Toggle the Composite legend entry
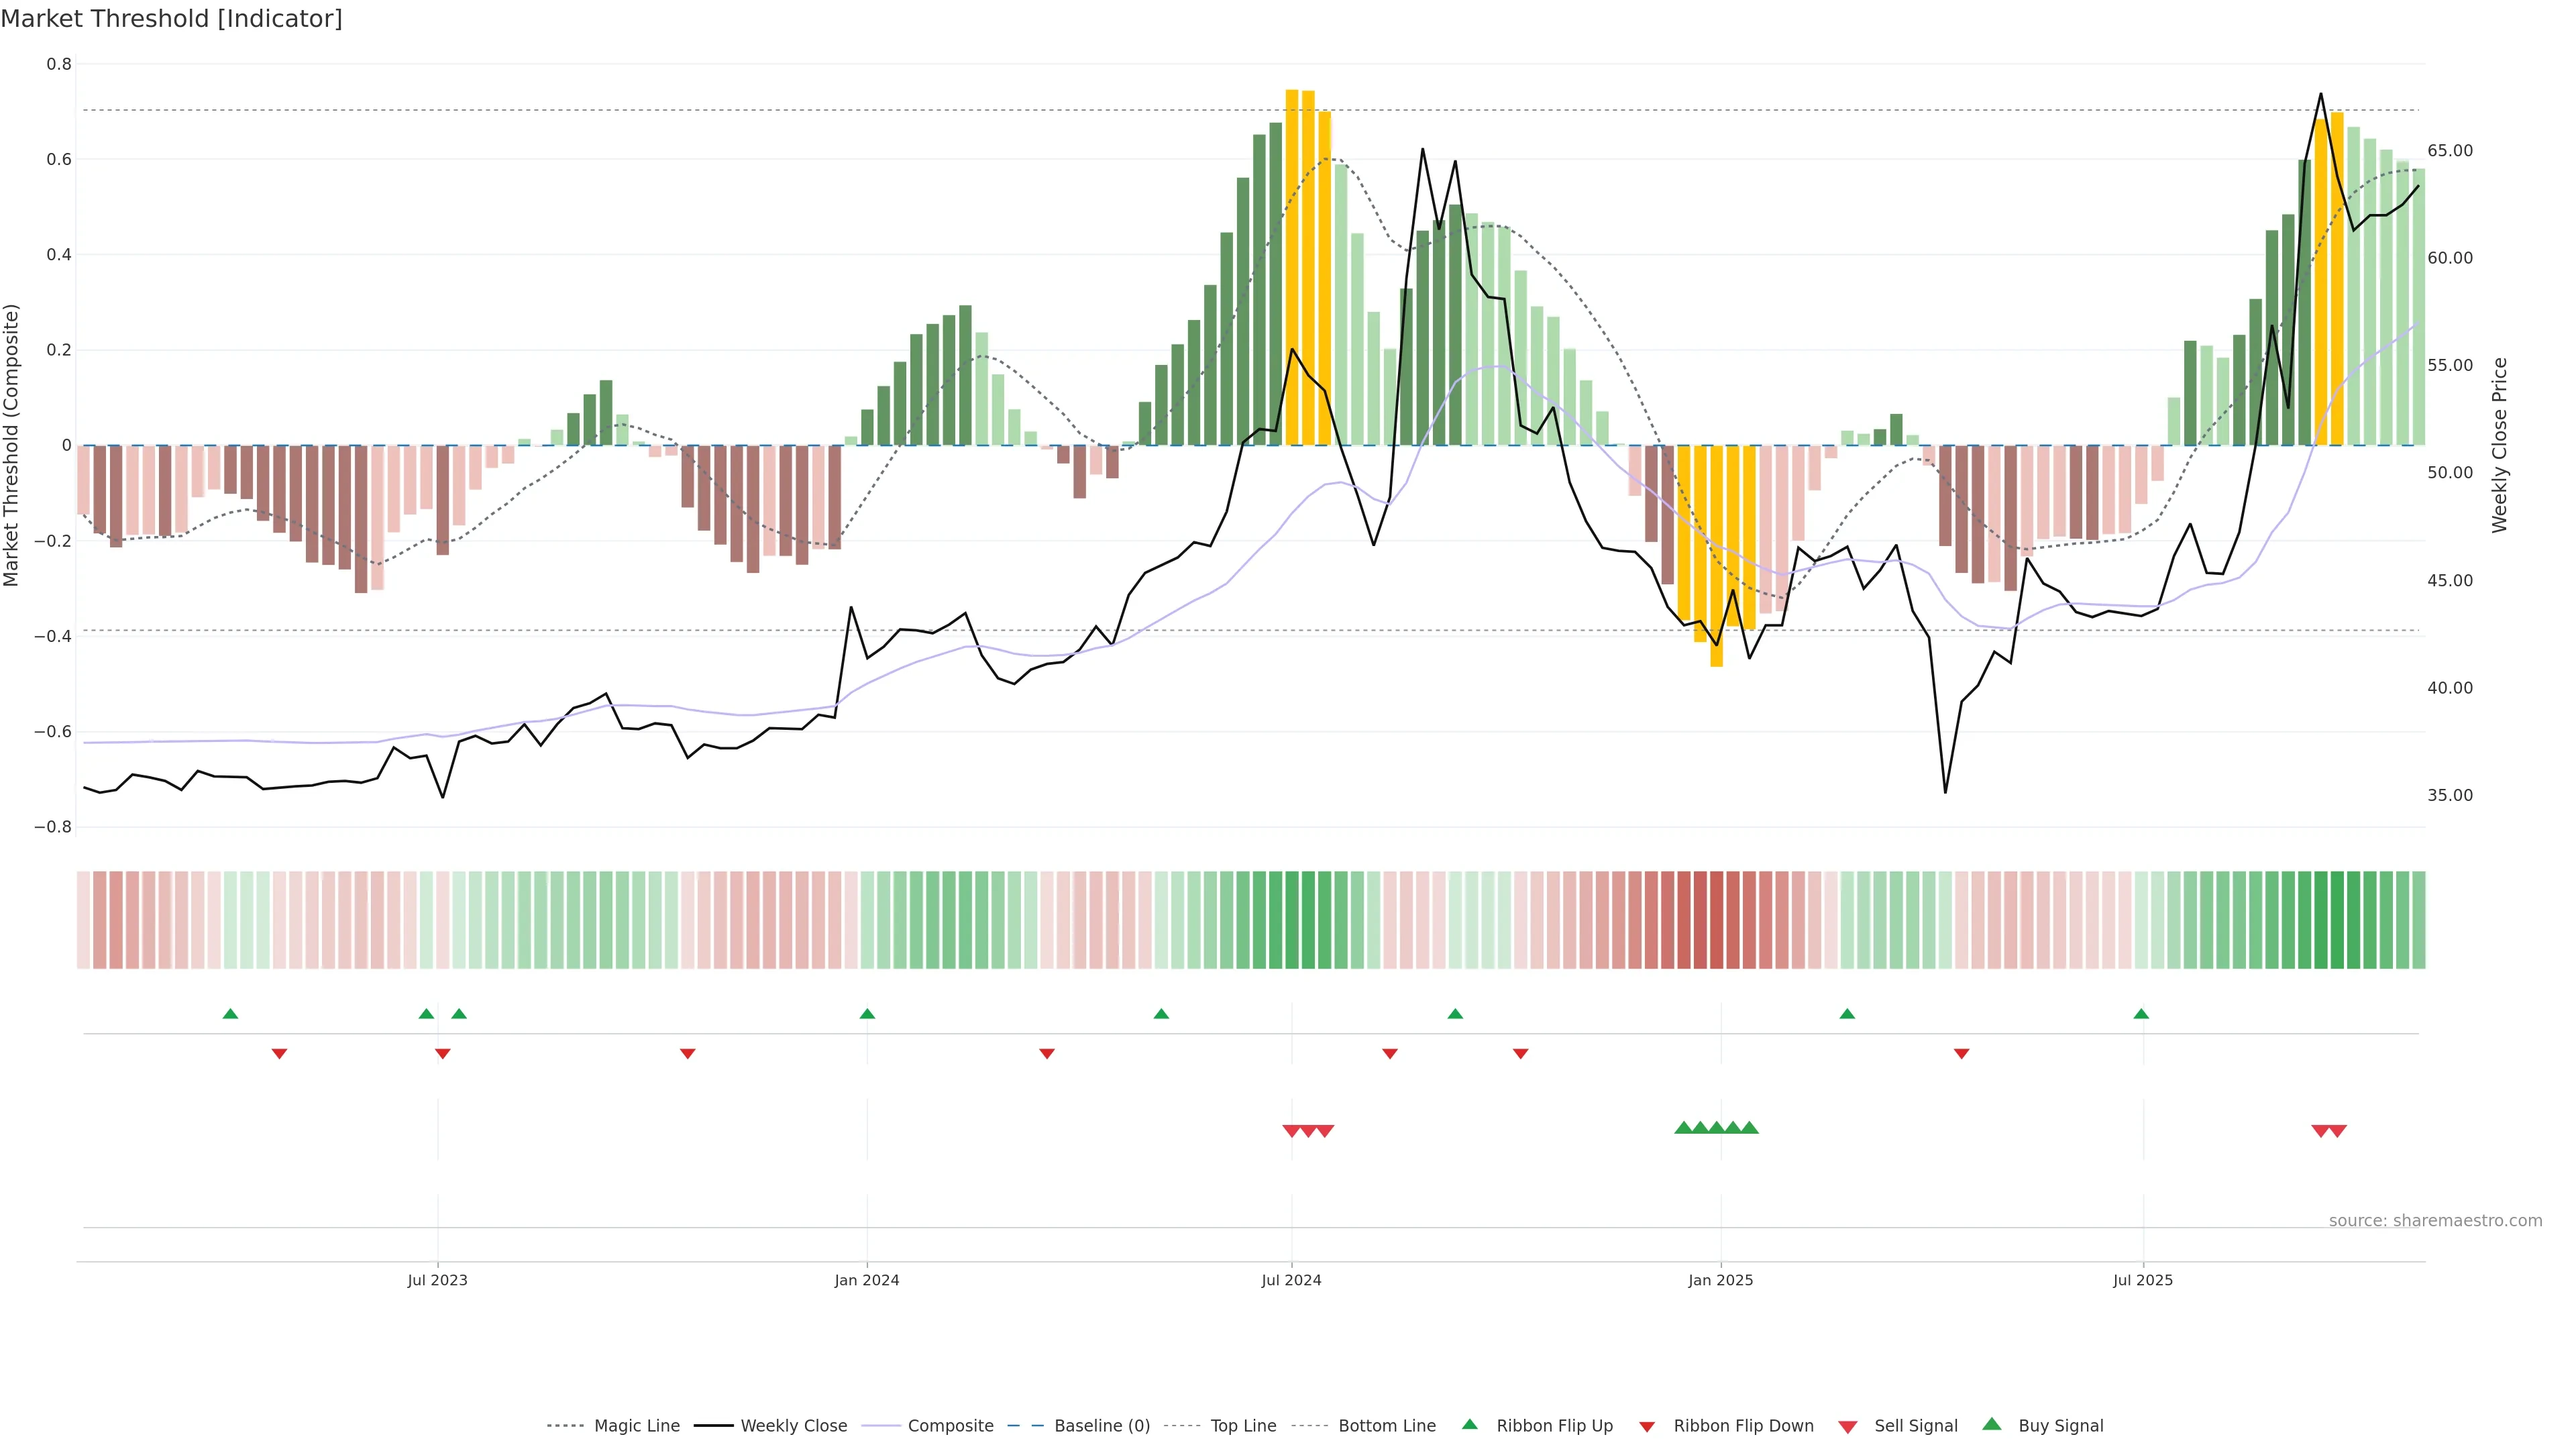Image resolution: width=2576 pixels, height=1449 pixels. [x=950, y=1426]
